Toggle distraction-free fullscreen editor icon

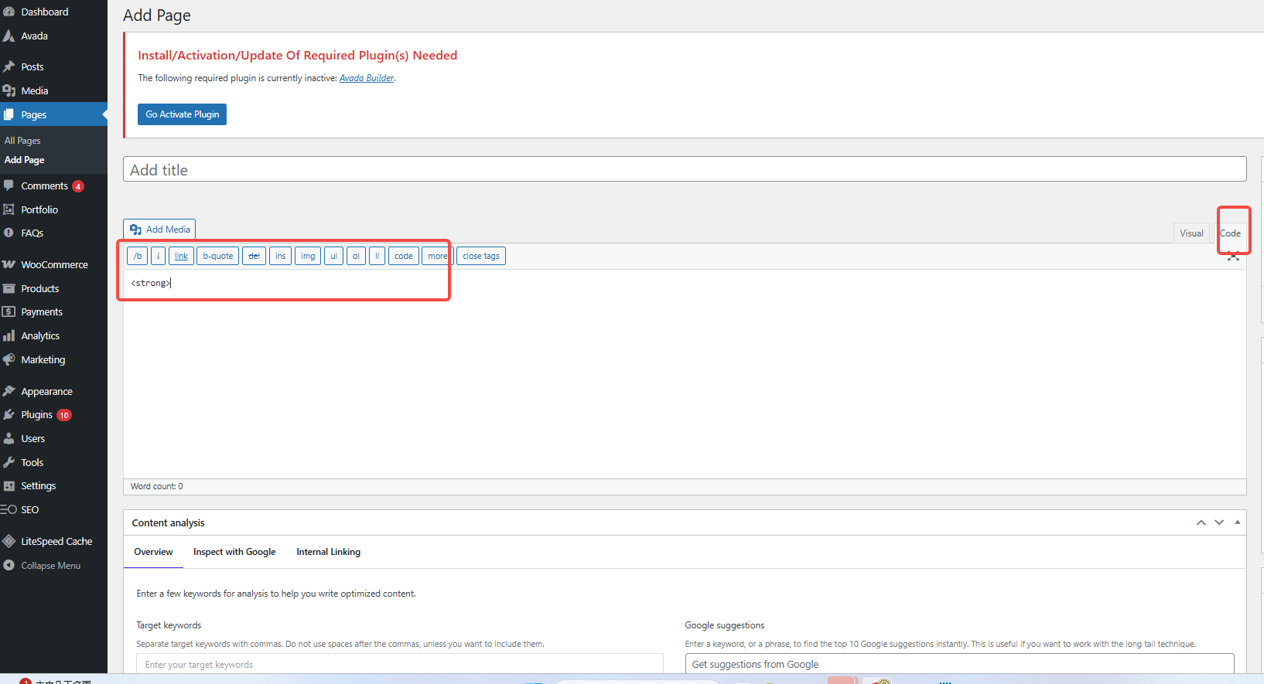1233,257
